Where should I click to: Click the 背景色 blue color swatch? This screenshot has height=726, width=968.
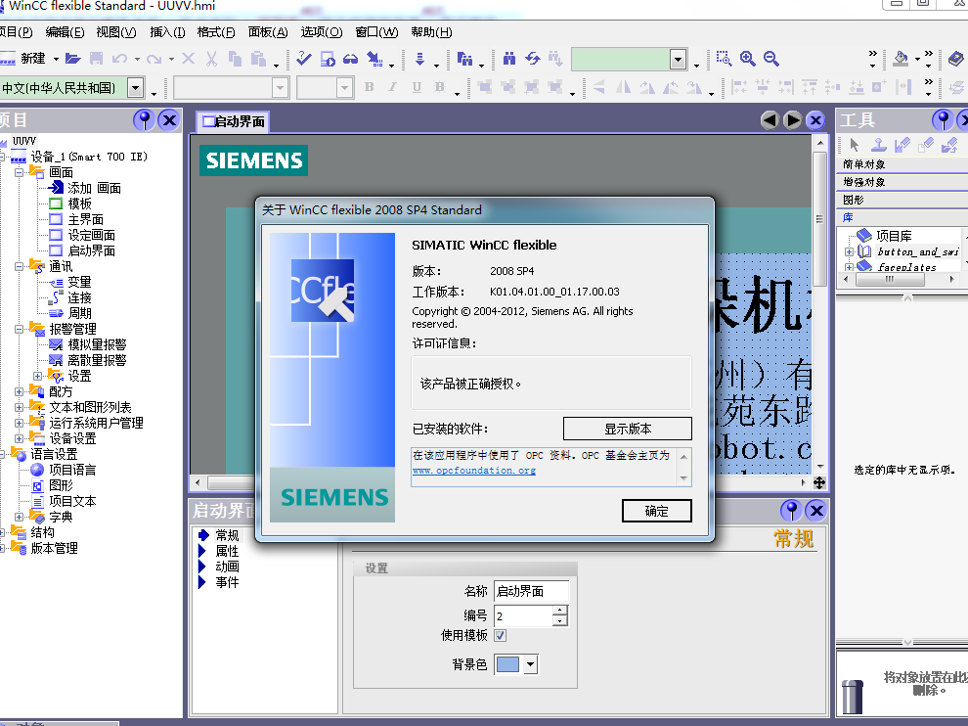pyautogui.click(x=508, y=664)
